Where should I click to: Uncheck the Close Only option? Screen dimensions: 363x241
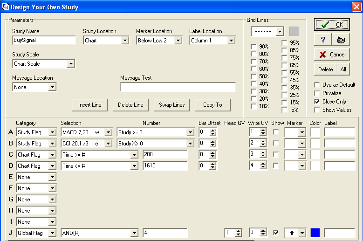[317, 102]
